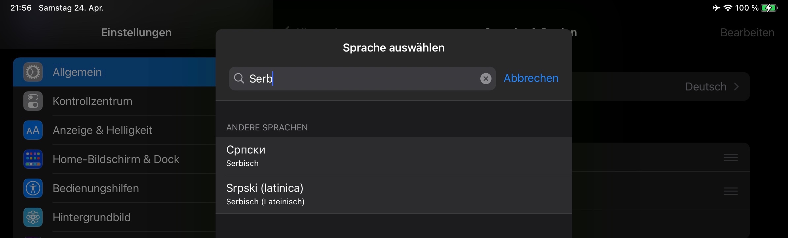
Task: Tap the Kontrollzentrum toggles icon
Action: click(33, 101)
